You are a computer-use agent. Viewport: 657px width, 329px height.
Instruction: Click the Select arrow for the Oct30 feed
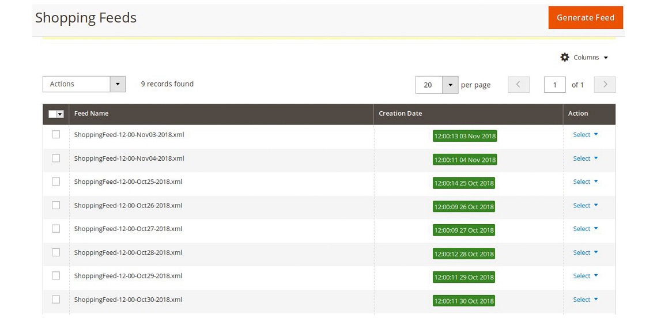[x=596, y=300]
